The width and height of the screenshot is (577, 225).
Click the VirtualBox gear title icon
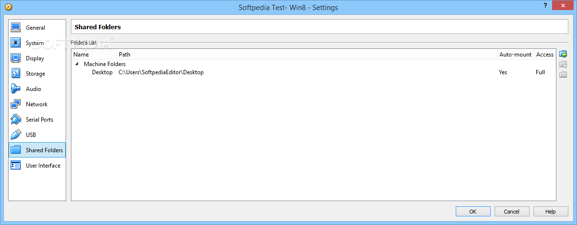click(8, 7)
